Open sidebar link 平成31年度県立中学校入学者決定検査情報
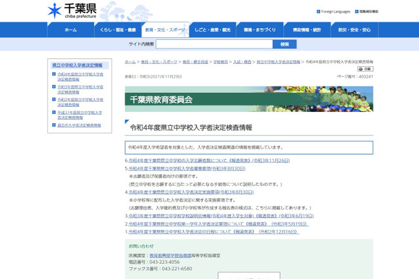This screenshot has width=419, height=279. point(80,115)
